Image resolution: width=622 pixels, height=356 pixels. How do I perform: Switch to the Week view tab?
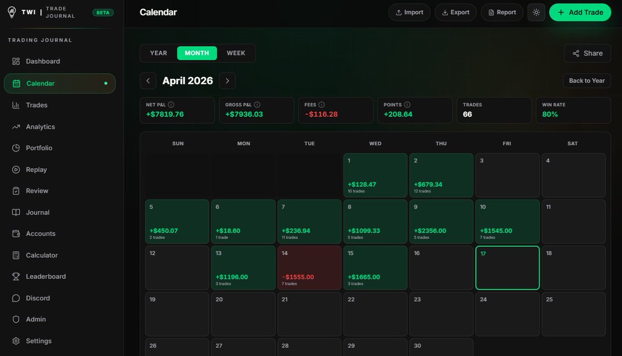tap(236, 53)
